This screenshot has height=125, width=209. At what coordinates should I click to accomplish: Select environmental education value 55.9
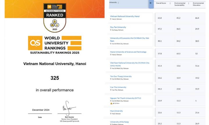point(197,89)
